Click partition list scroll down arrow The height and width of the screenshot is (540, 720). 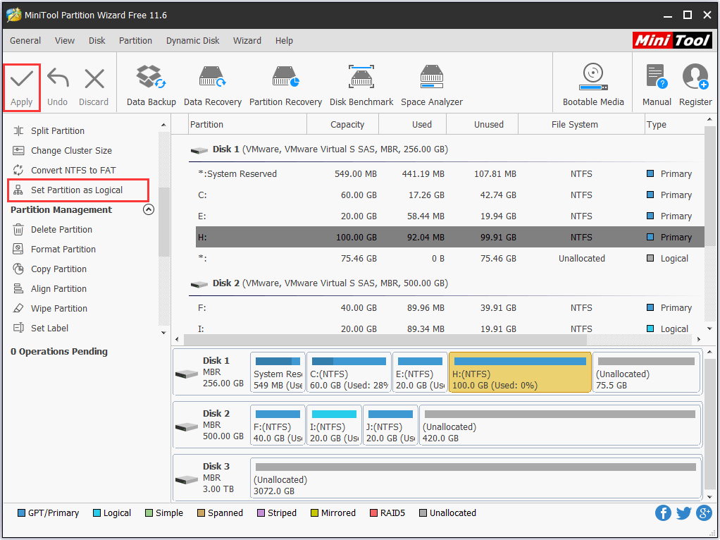[x=709, y=329]
